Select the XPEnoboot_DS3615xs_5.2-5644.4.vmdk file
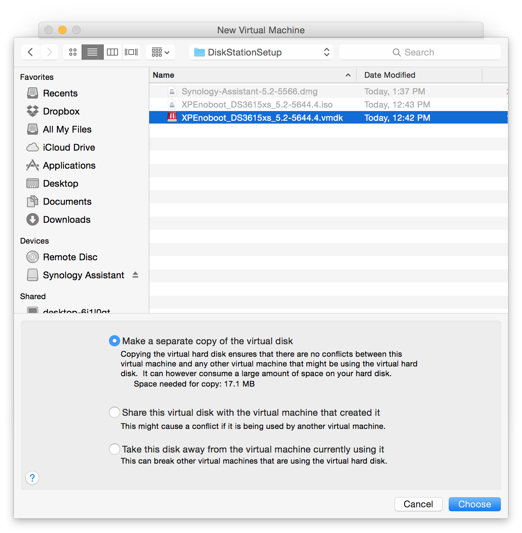 328,118
